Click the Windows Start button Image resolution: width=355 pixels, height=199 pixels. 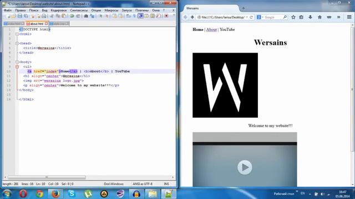pos(7,194)
